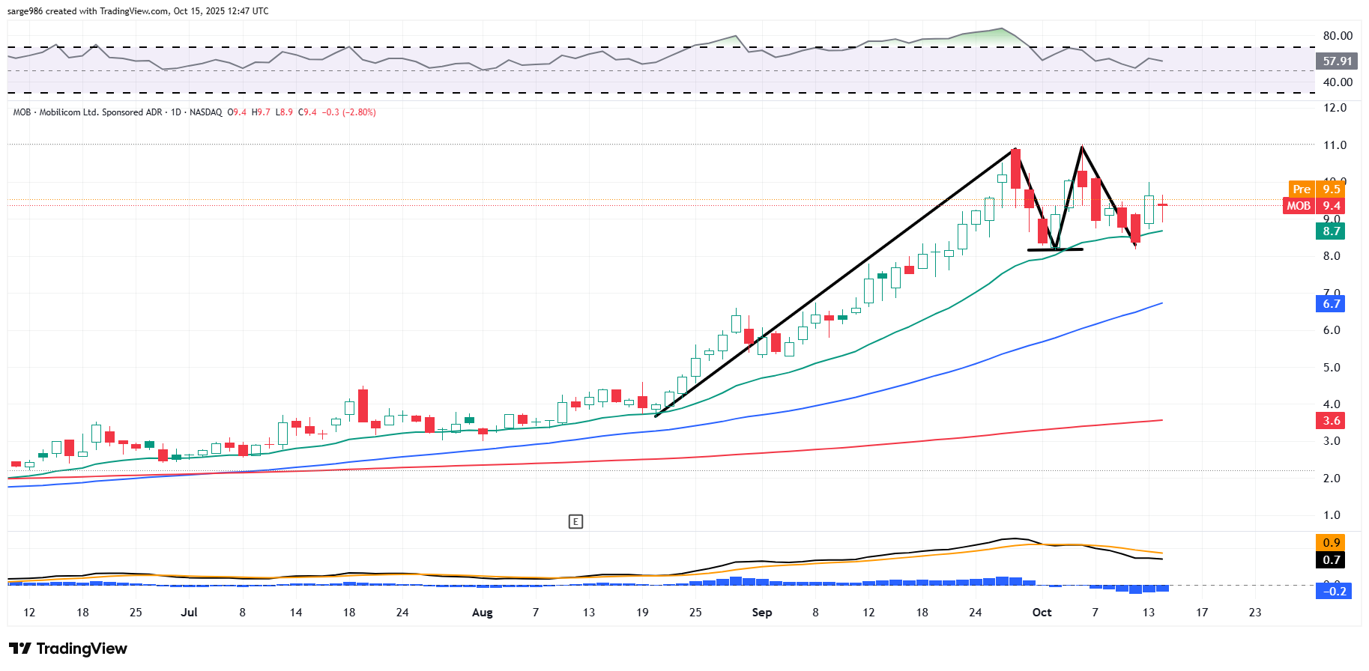Screen dimensions: 1369x671
Task: Select the orange "Pre 9.5" pre-market price tag
Action: [1317, 189]
